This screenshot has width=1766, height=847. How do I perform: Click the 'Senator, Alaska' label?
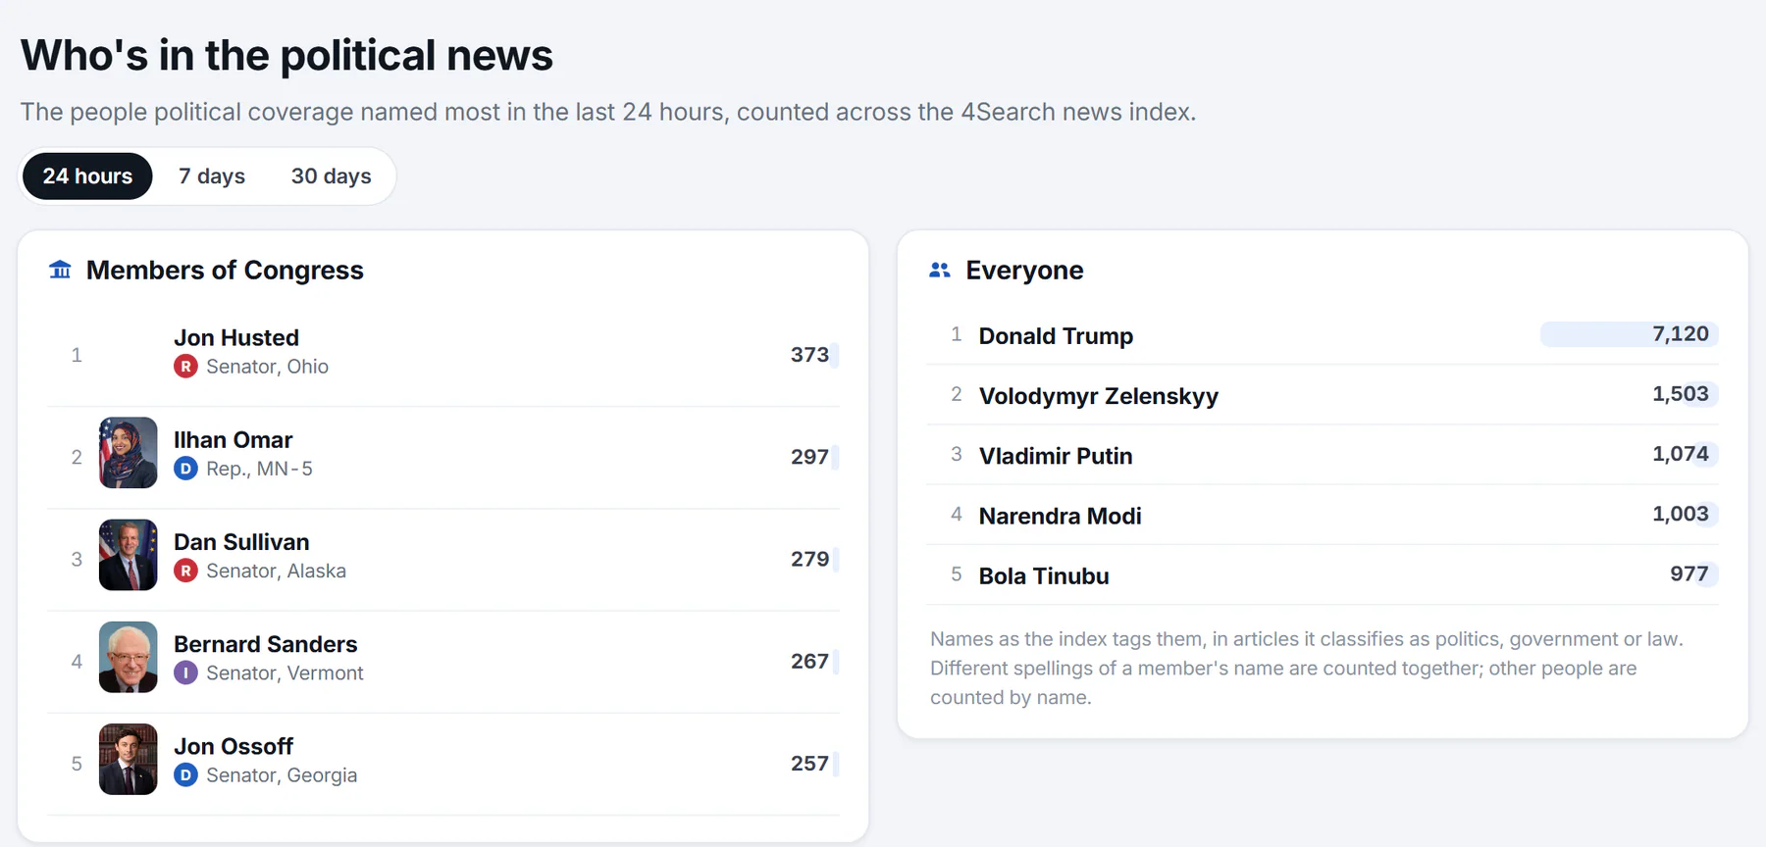276,571
